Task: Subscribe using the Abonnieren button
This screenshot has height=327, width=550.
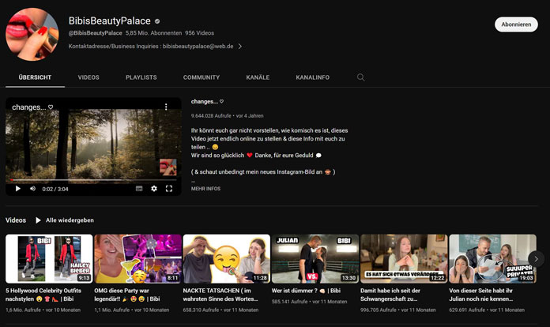Action: point(516,24)
